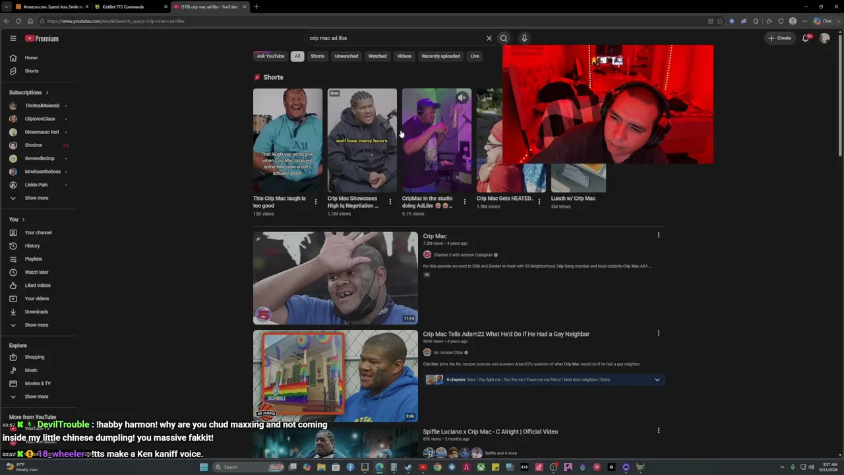
Task: Open more options for 'Crip Mac Showcases' short
Action: (x=390, y=202)
